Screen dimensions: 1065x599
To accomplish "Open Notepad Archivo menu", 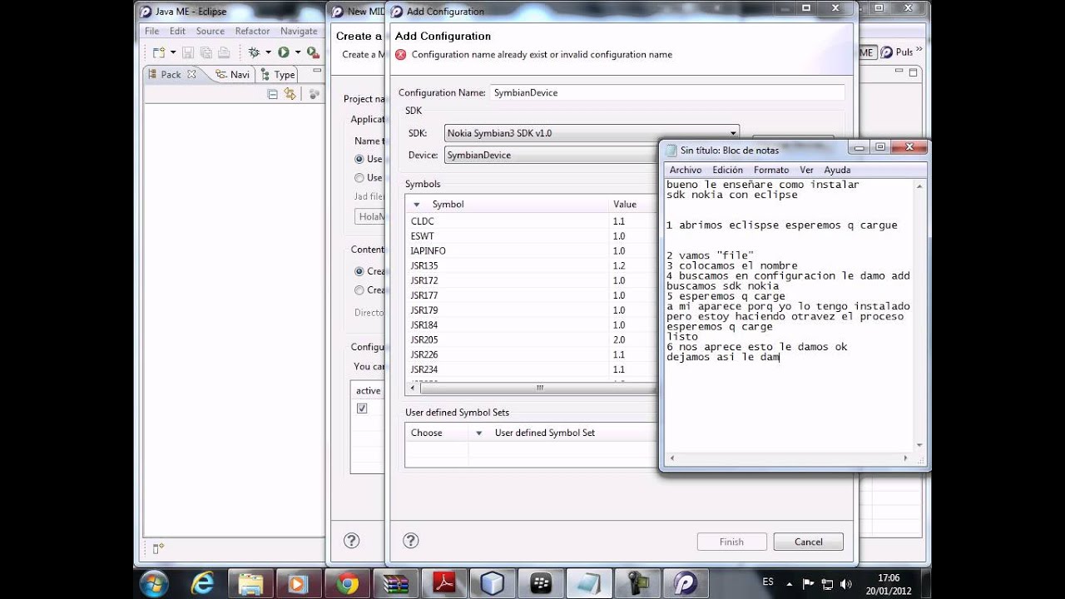I will point(686,170).
